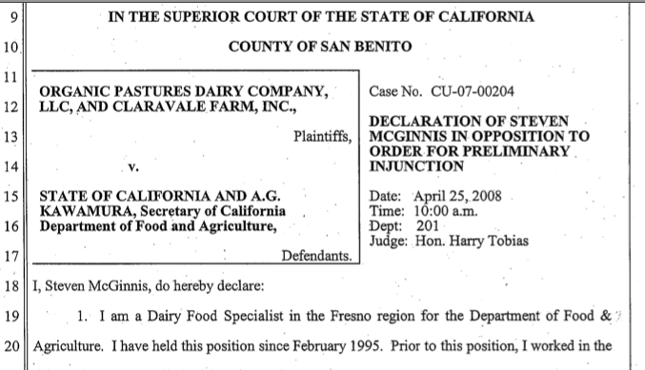The height and width of the screenshot is (370, 645).
Task: Click the 'v.' between the parties
Action: 133,166
